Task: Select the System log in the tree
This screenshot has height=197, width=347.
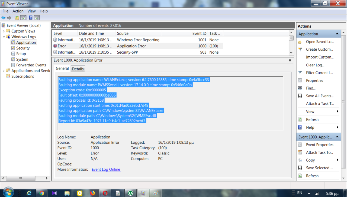Action: click(22, 60)
